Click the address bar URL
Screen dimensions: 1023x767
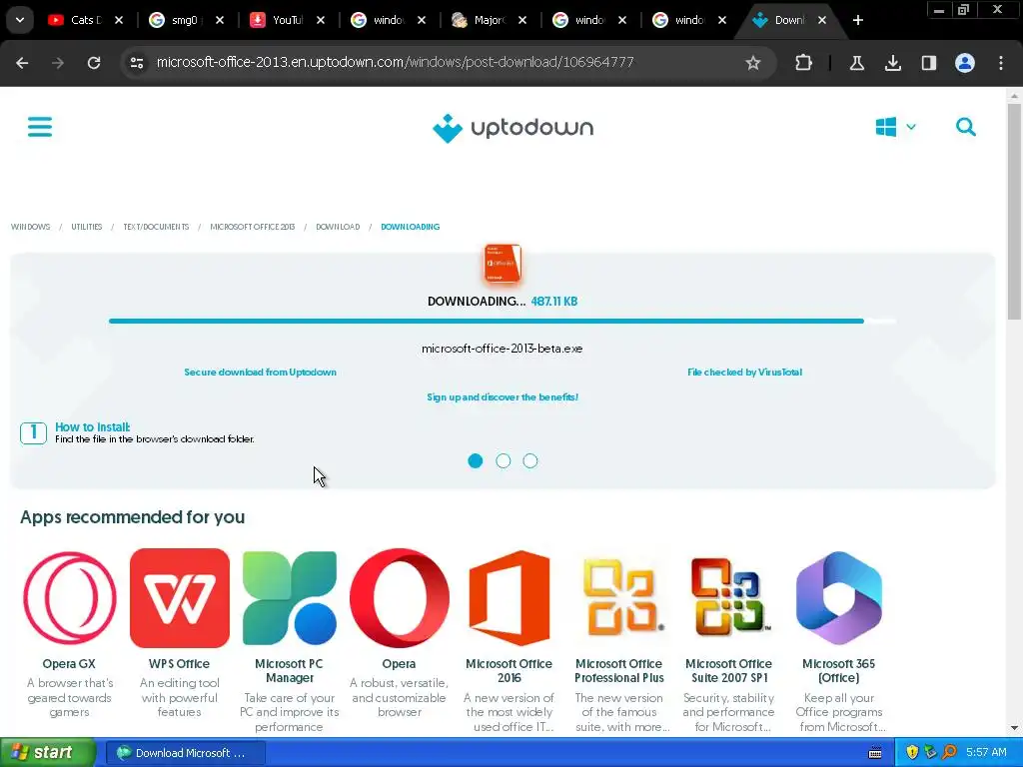(x=396, y=62)
